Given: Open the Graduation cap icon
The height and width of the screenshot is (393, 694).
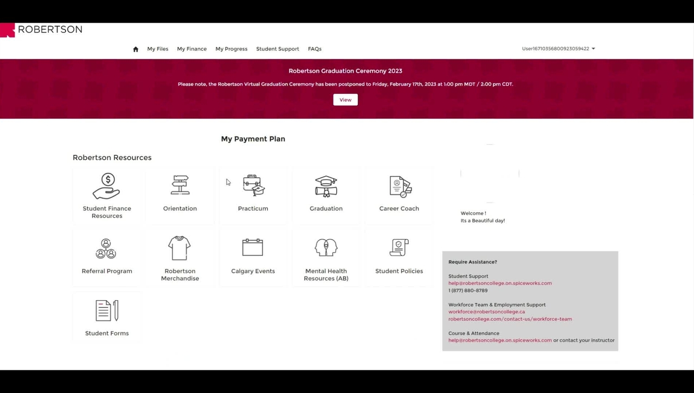Looking at the screenshot, I should 326,186.
